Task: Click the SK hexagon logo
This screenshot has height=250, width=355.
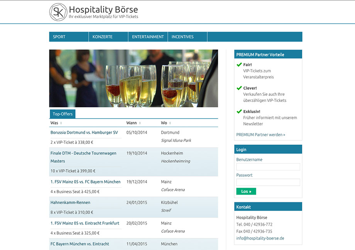Action: point(58,12)
